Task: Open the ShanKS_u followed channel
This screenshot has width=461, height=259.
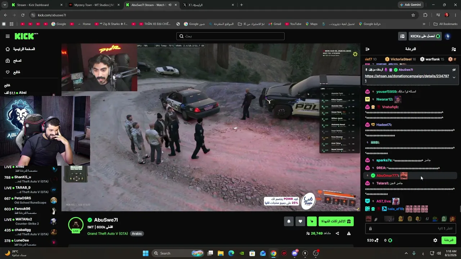Action: coord(31,179)
